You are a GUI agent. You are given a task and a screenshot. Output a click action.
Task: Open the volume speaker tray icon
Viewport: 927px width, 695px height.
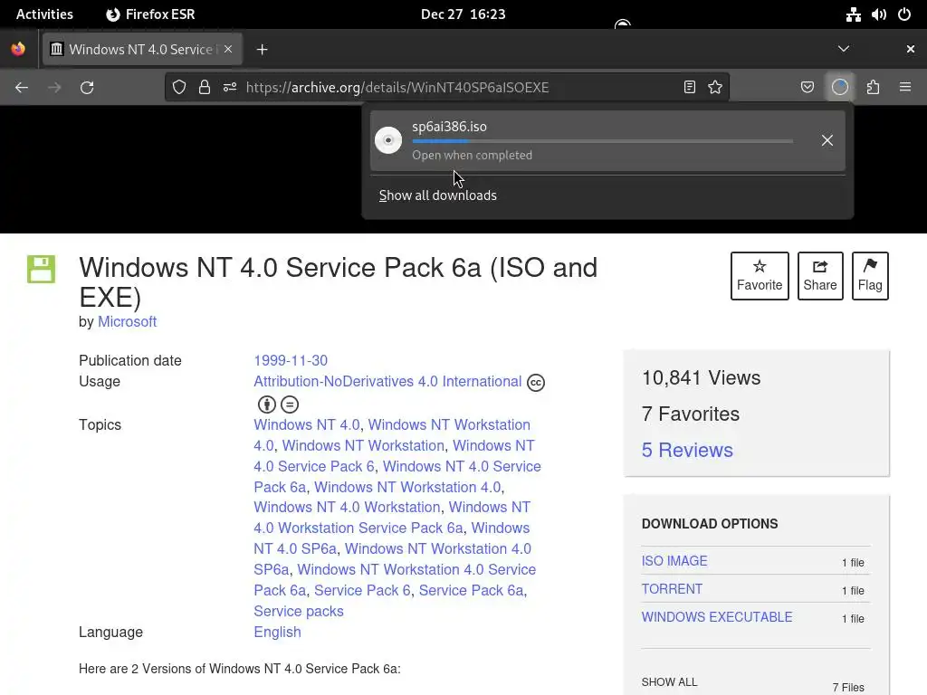(879, 14)
